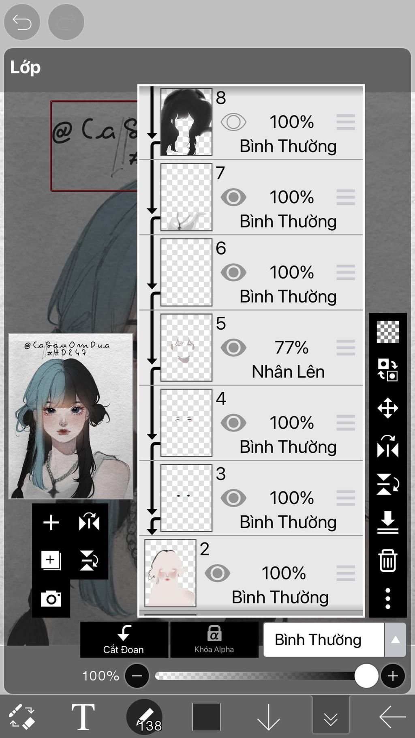415x738 pixels.
Task: Select layer 2 skin thumbnail
Action: [x=170, y=573]
